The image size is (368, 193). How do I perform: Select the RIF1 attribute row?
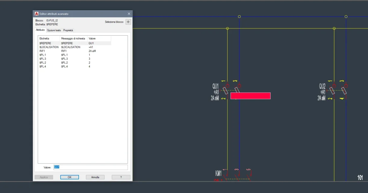74,51
